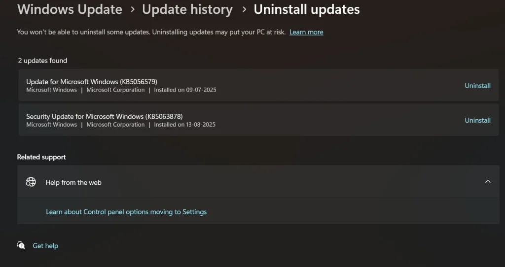Click the Installed on 09-07-2025 date
This screenshot has height=267, width=505.
tap(185, 90)
